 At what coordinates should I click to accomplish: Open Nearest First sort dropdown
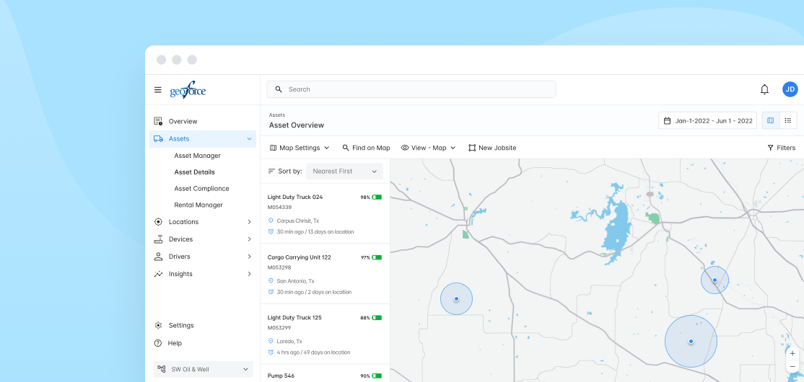tap(344, 171)
